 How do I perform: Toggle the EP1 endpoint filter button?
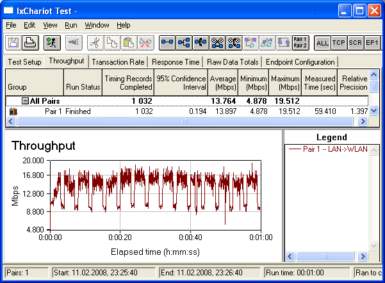click(x=372, y=43)
